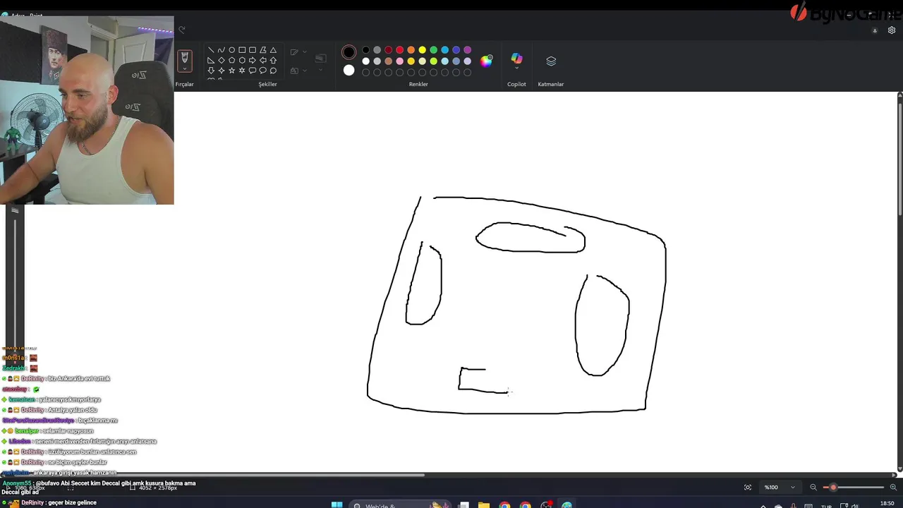Viewport: 903px width, 508px height.
Task: Select the Right triangle shape
Action: [211, 60]
